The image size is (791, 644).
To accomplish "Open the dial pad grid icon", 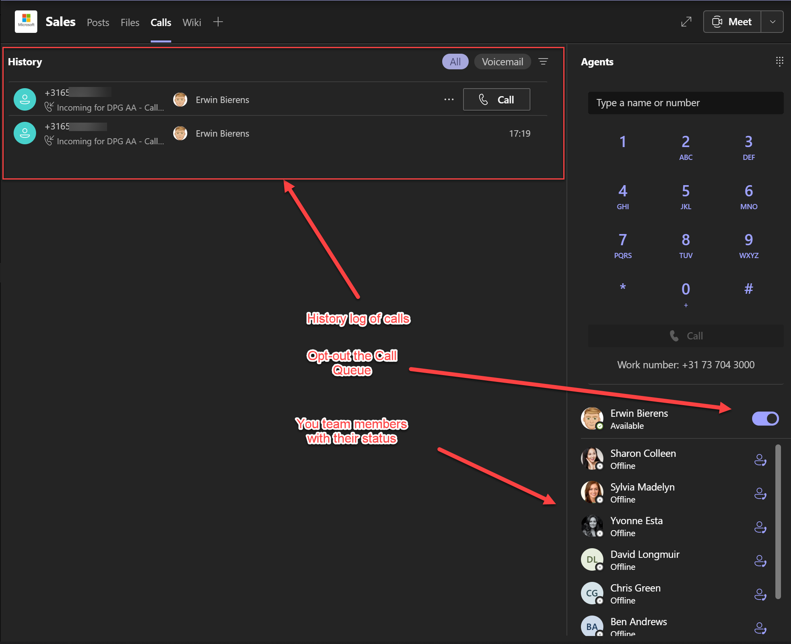I will point(779,61).
